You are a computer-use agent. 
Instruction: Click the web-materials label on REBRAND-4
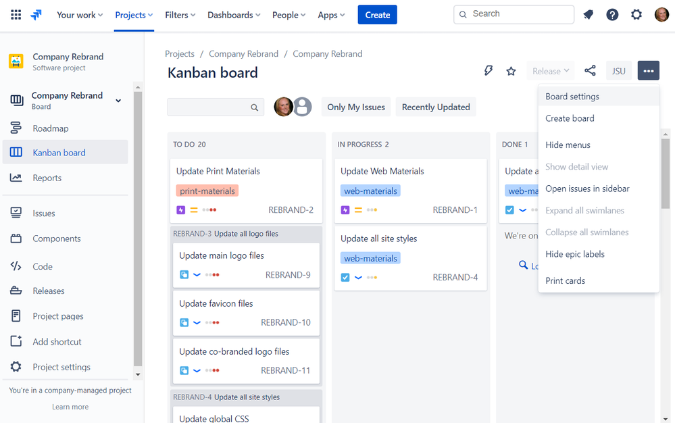(370, 258)
